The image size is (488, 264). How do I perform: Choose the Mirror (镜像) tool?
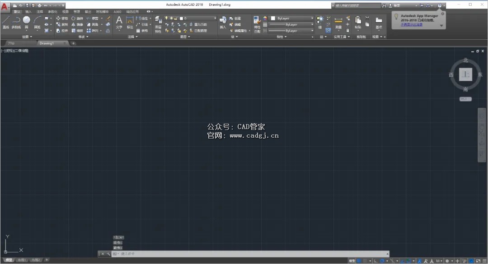point(77,24)
